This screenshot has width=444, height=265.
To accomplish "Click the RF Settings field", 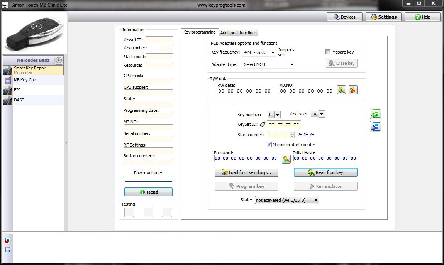I will (x=148, y=151).
